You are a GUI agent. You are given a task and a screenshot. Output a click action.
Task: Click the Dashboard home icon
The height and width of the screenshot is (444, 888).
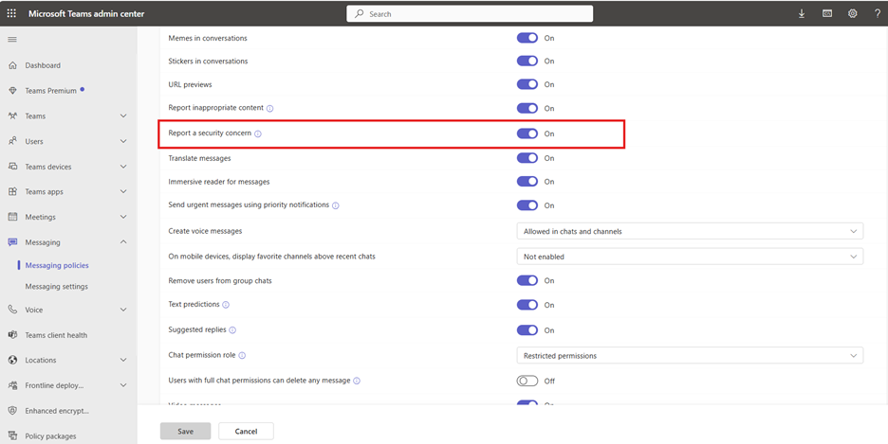12,65
